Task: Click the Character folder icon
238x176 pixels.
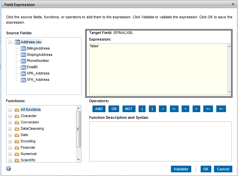Action: (17, 116)
